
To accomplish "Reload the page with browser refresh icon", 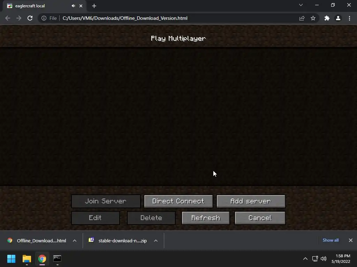I will click(30, 18).
